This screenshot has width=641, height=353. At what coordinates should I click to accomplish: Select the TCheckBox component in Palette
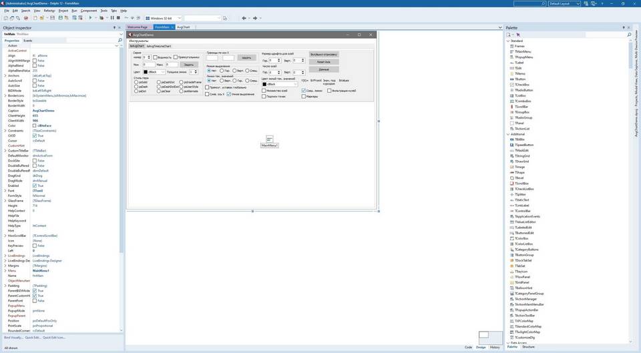(x=521, y=85)
